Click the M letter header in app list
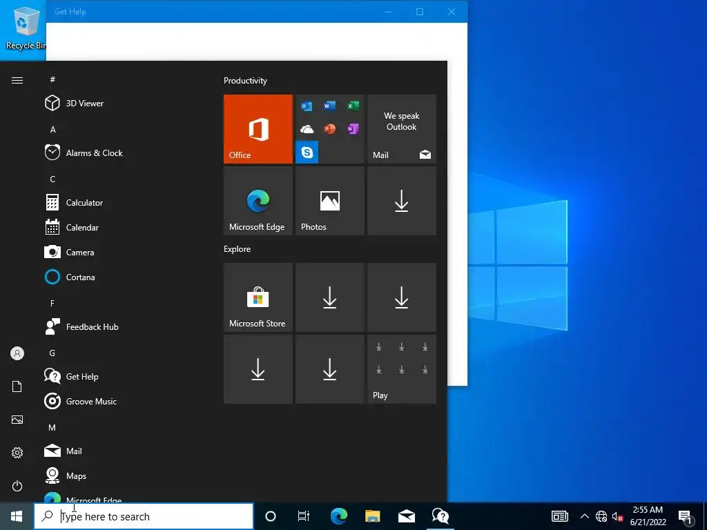 [52, 427]
